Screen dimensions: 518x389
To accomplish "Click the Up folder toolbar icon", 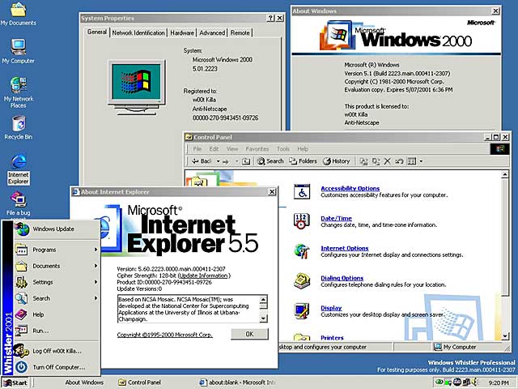I will 246,161.
